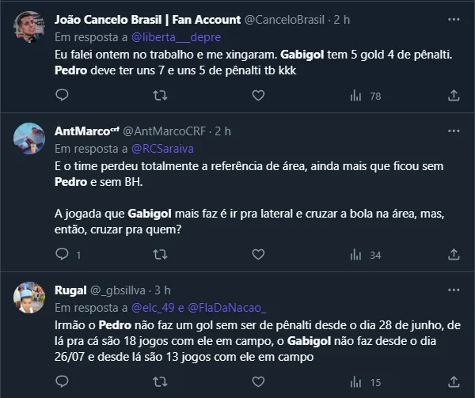This screenshot has height=398, width=475.
Task: Reply to Rugal's tweet
Action: click(x=63, y=383)
